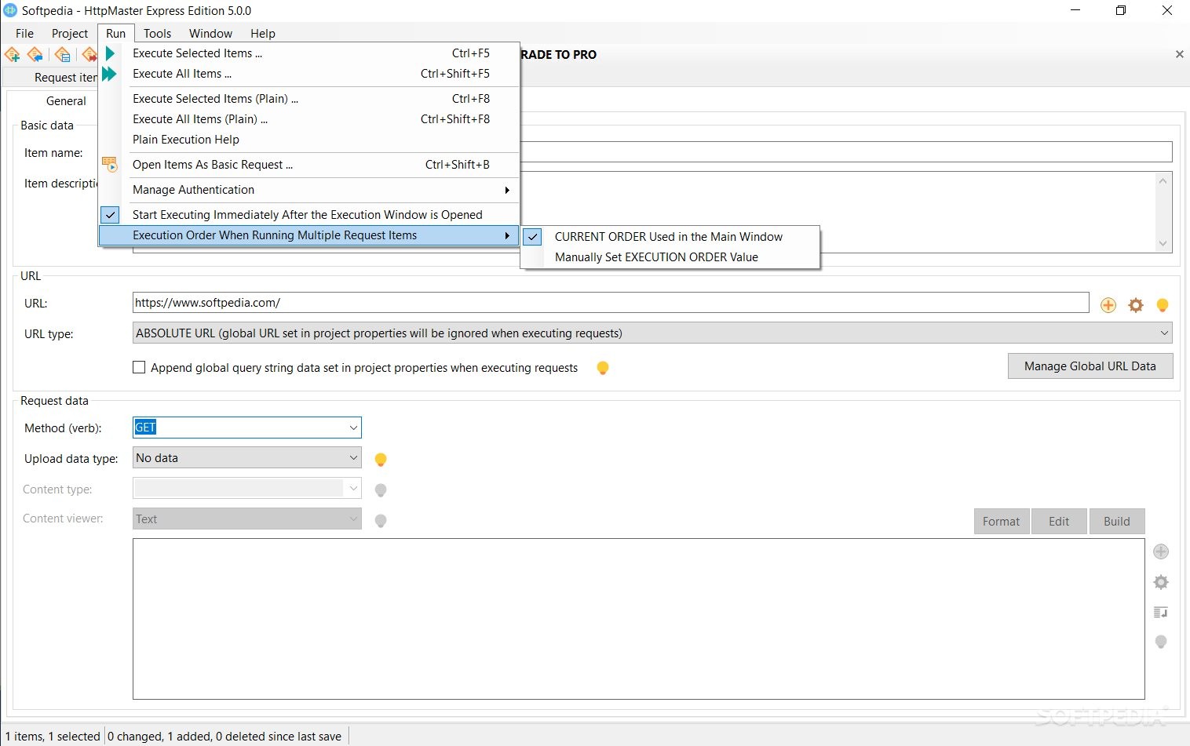
Task: Expand the Upload data type dropdown
Action: click(247, 458)
